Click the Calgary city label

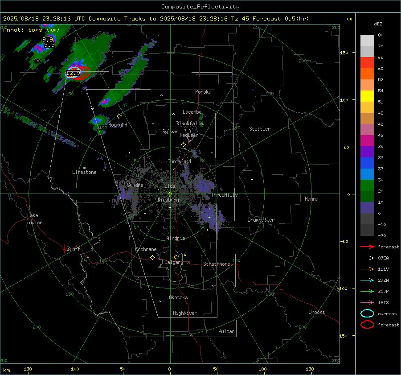[174, 262]
